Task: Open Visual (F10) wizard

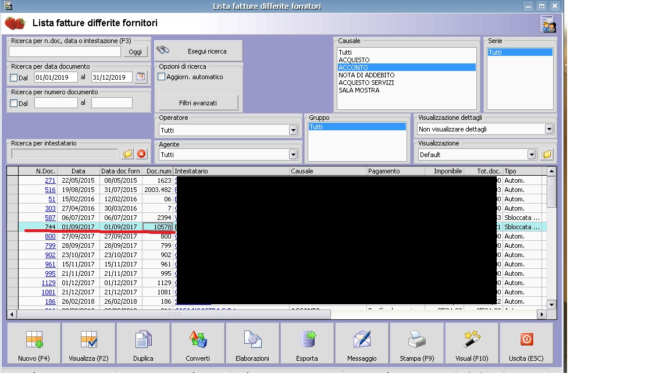Action: point(471,343)
